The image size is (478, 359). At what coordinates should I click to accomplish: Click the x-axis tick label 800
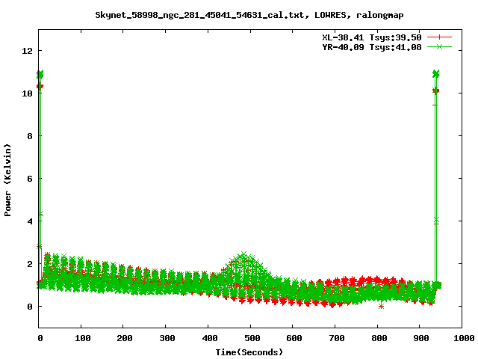(379, 338)
